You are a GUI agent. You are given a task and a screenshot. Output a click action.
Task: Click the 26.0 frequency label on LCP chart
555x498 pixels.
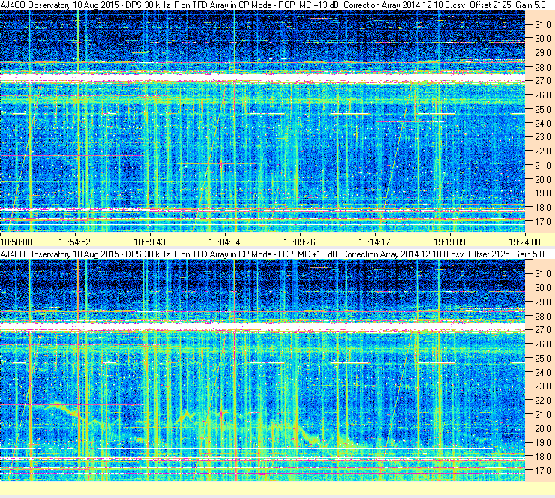[x=542, y=344]
